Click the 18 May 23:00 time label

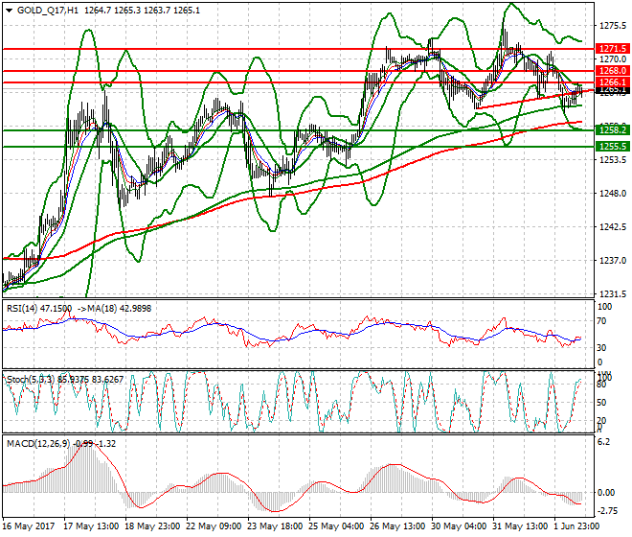point(152,526)
